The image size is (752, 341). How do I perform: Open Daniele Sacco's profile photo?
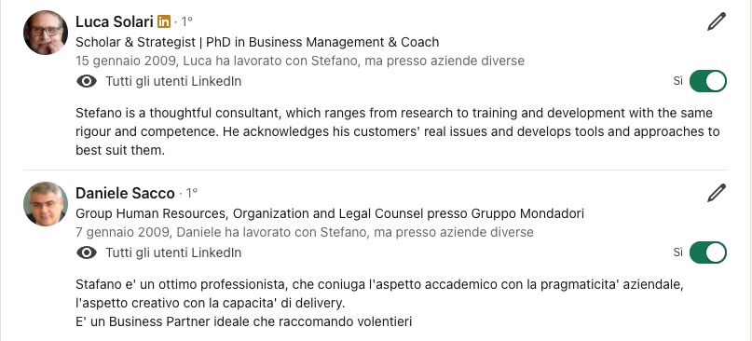point(46,204)
